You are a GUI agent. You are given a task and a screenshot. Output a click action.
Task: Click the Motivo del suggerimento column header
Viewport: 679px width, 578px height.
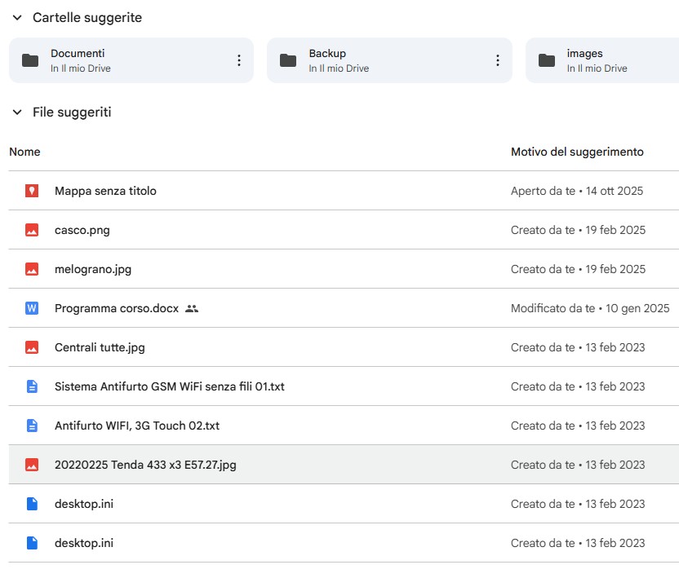point(576,152)
